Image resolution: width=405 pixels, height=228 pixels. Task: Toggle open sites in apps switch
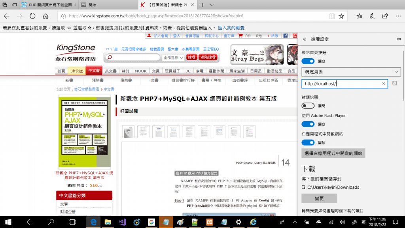tap(308, 142)
